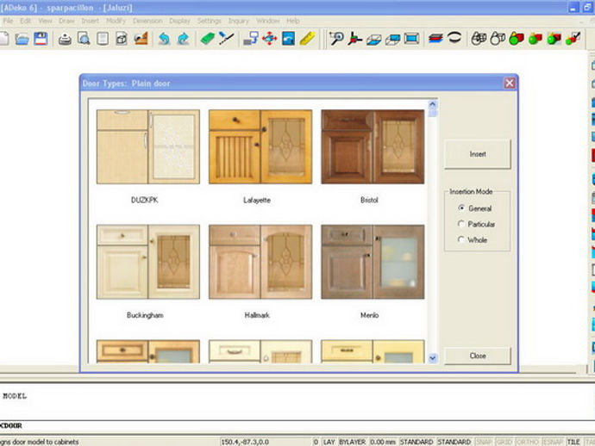Click the door list scroll down arrow
The height and width of the screenshot is (446, 595).
point(433,357)
